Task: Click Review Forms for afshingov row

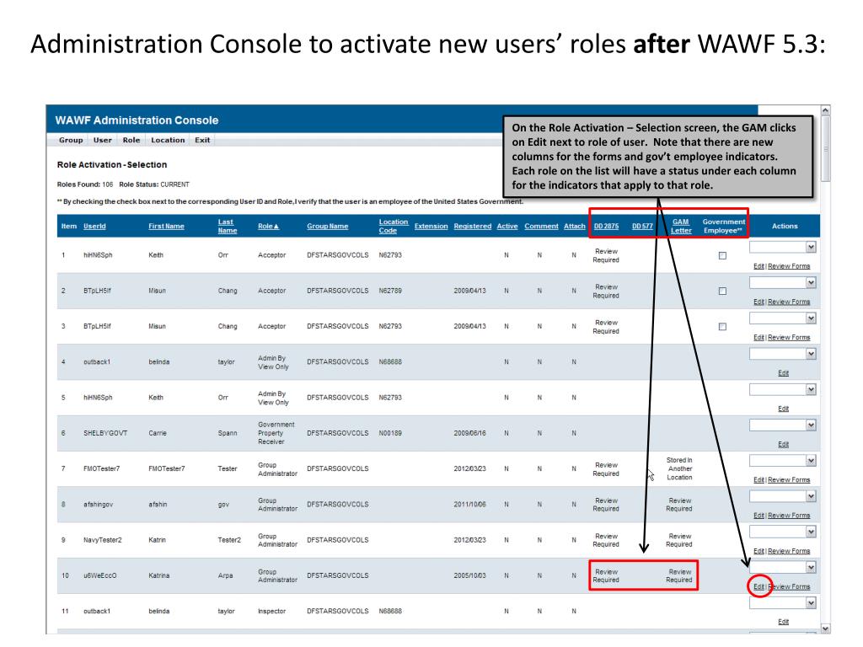Action: (789, 516)
